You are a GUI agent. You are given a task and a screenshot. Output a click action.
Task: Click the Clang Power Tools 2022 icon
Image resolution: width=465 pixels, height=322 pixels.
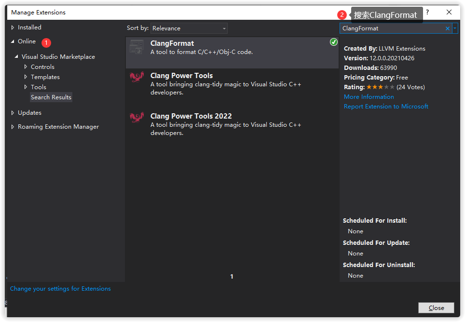pos(137,118)
